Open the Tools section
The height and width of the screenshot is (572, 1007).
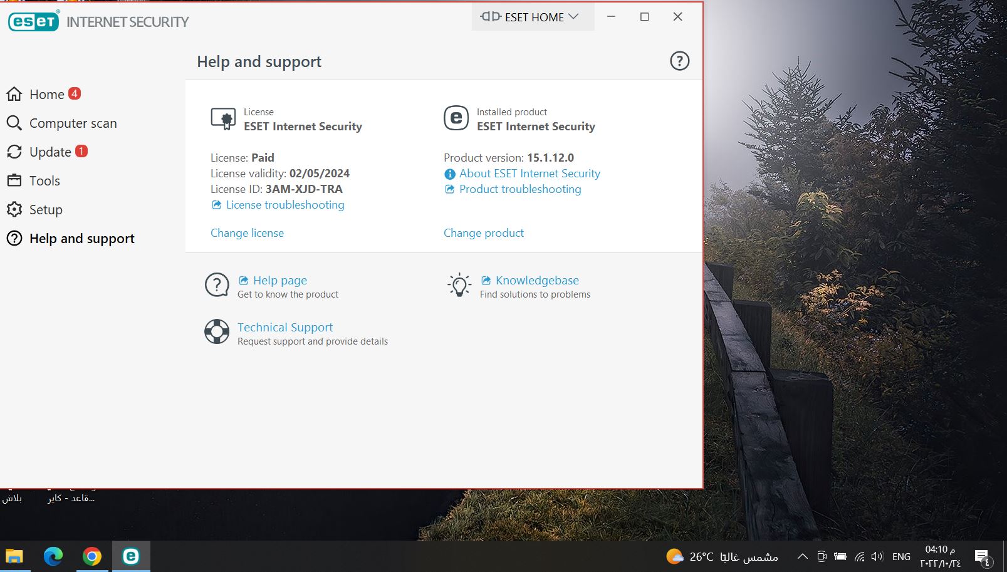click(x=44, y=181)
